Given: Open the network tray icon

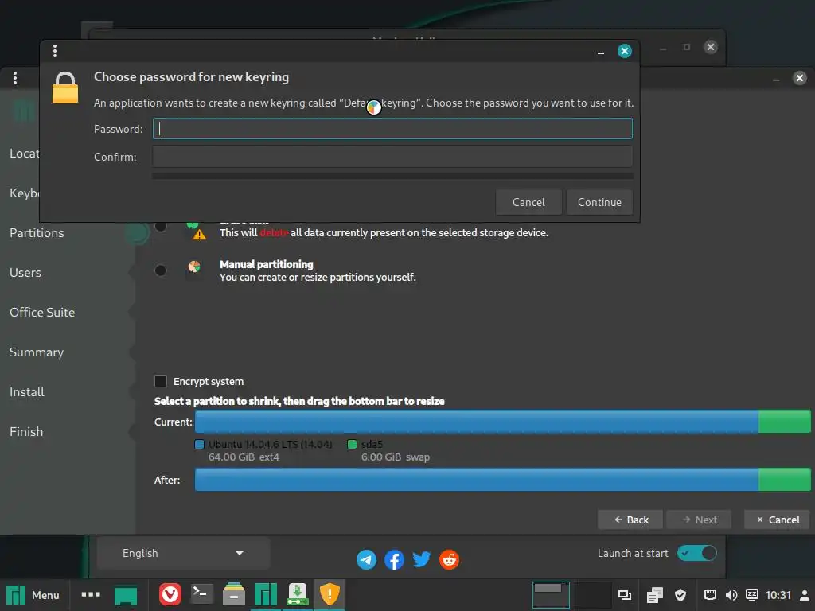Looking at the screenshot, I should (x=710, y=595).
